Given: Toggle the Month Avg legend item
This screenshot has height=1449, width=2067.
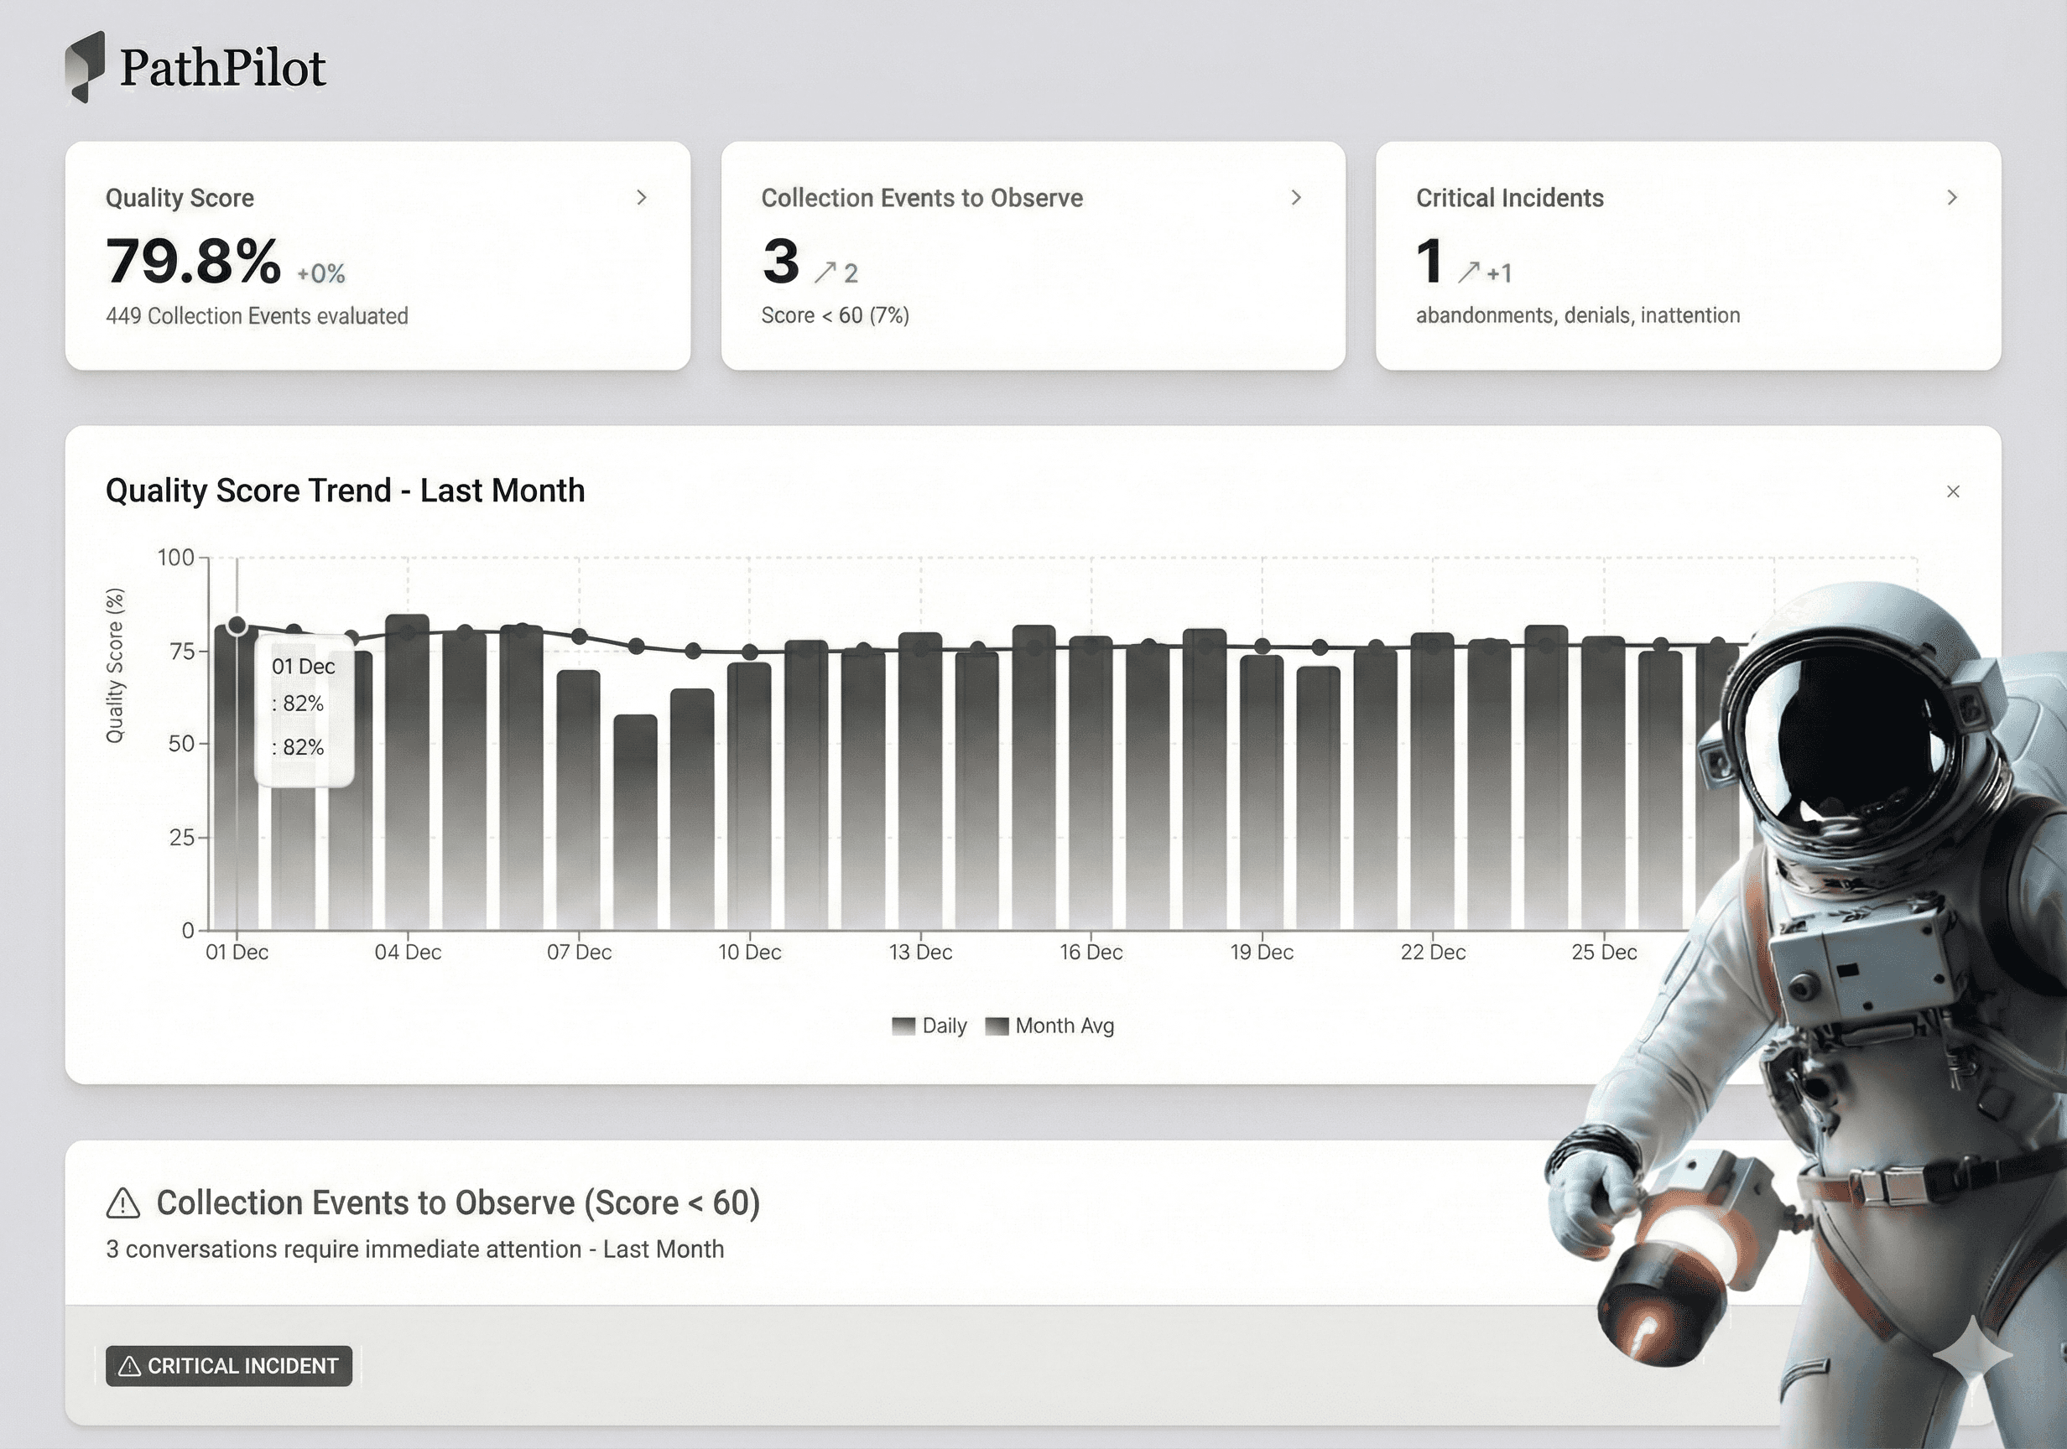Looking at the screenshot, I should (x=1063, y=1026).
